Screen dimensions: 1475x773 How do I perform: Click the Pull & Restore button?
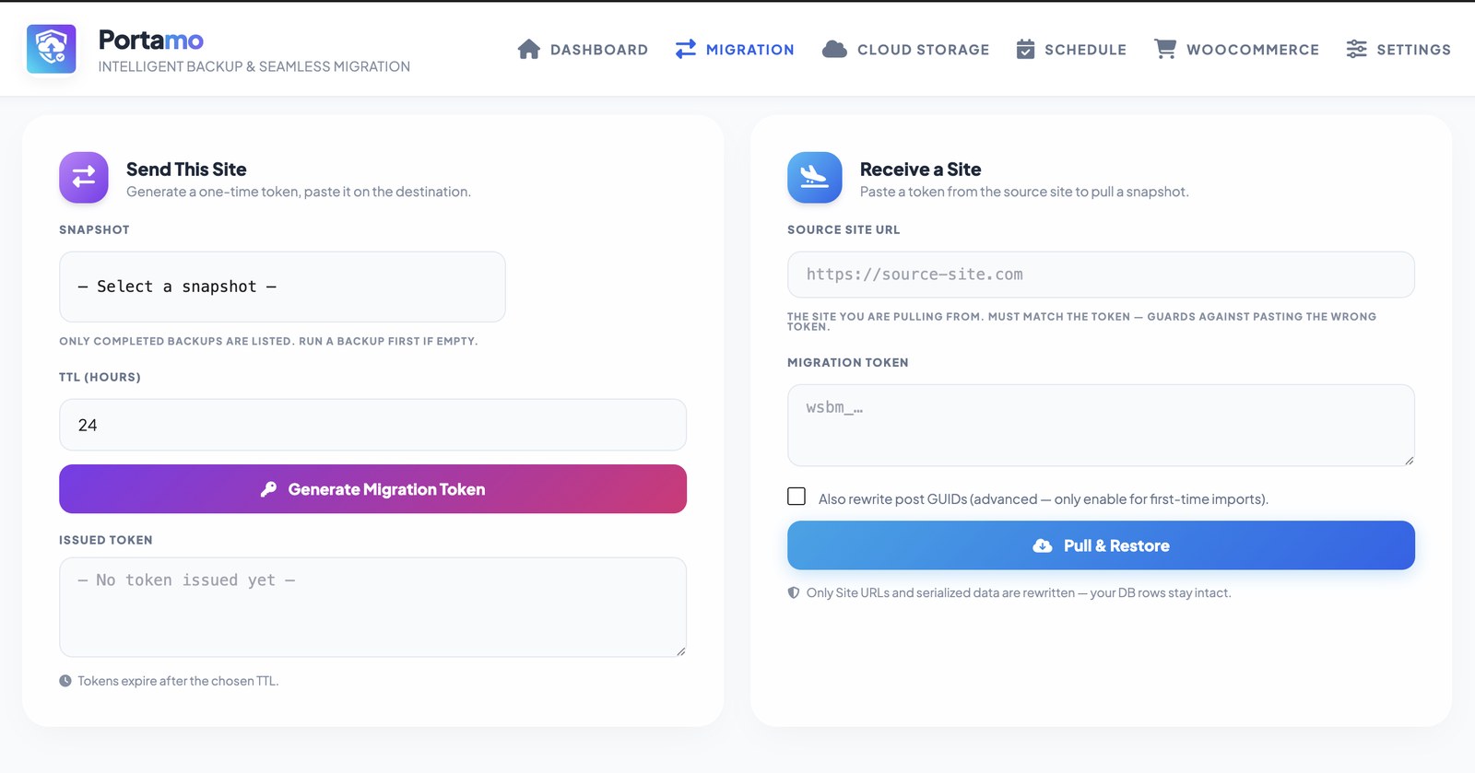[x=1101, y=545]
